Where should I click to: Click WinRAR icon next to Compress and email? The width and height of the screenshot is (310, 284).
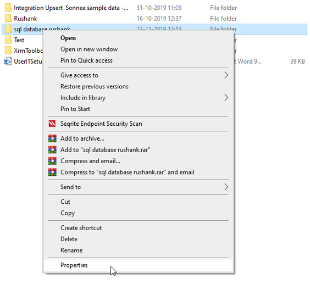(52, 161)
